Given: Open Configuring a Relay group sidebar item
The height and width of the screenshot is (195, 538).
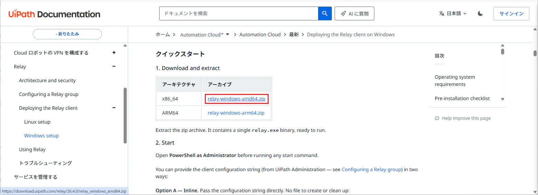Looking at the screenshot, I should click(49, 94).
